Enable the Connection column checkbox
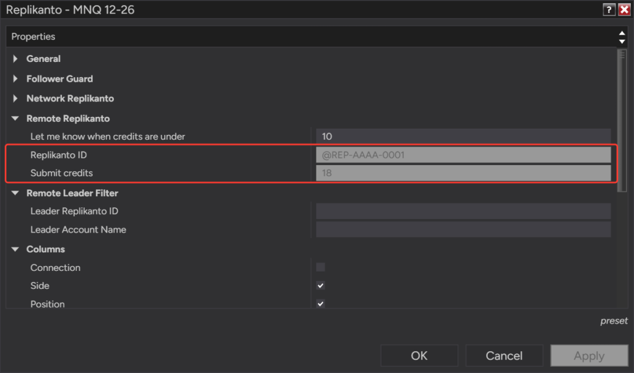This screenshot has width=634, height=373. (321, 267)
